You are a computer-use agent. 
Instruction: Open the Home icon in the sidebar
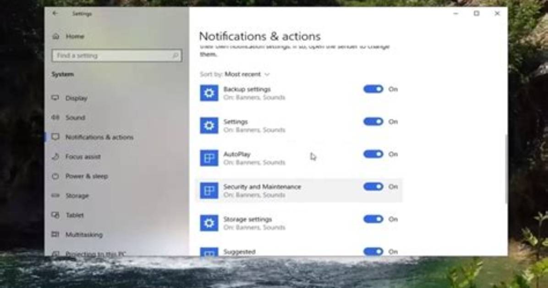click(x=55, y=36)
